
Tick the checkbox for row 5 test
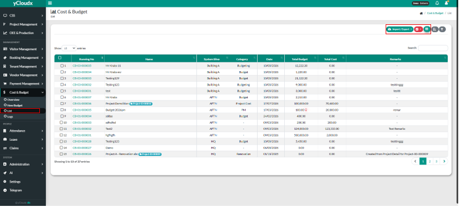pyautogui.click(x=62, y=91)
